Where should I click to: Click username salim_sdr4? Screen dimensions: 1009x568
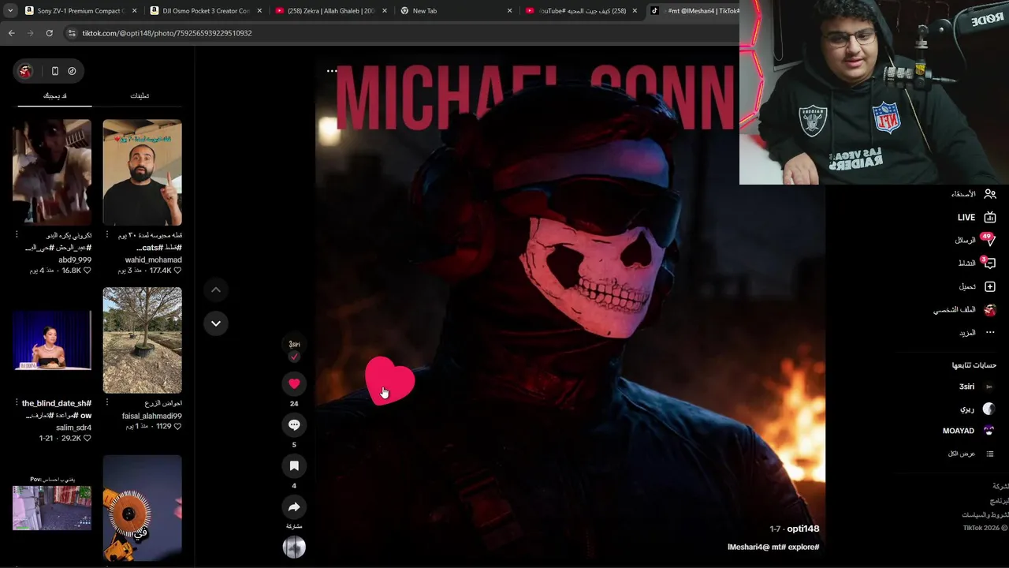point(74,428)
